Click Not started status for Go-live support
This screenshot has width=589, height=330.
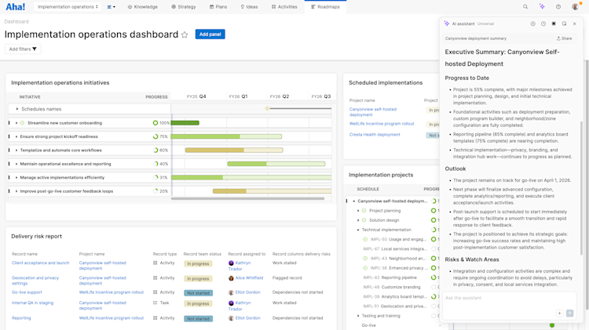(x=199, y=293)
